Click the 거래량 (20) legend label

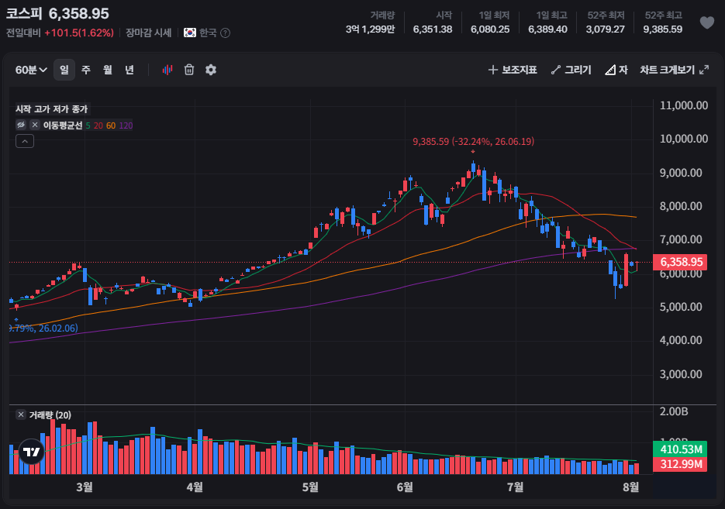pos(50,414)
